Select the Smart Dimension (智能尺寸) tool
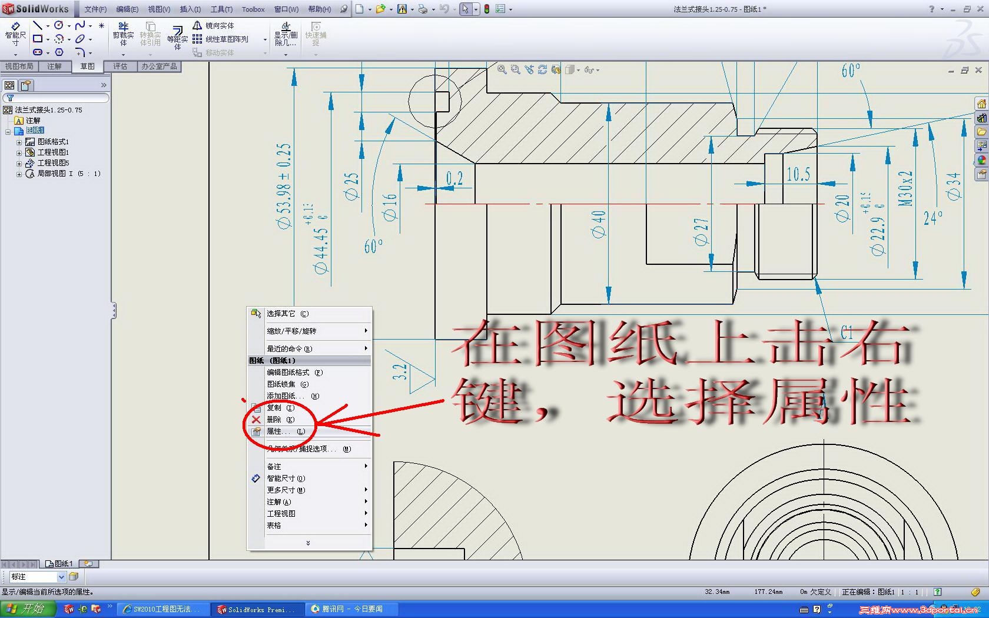The width and height of the screenshot is (989, 618). tap(15, 34)
